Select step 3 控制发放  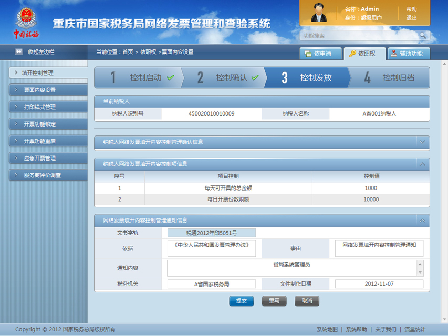point(307,77)
